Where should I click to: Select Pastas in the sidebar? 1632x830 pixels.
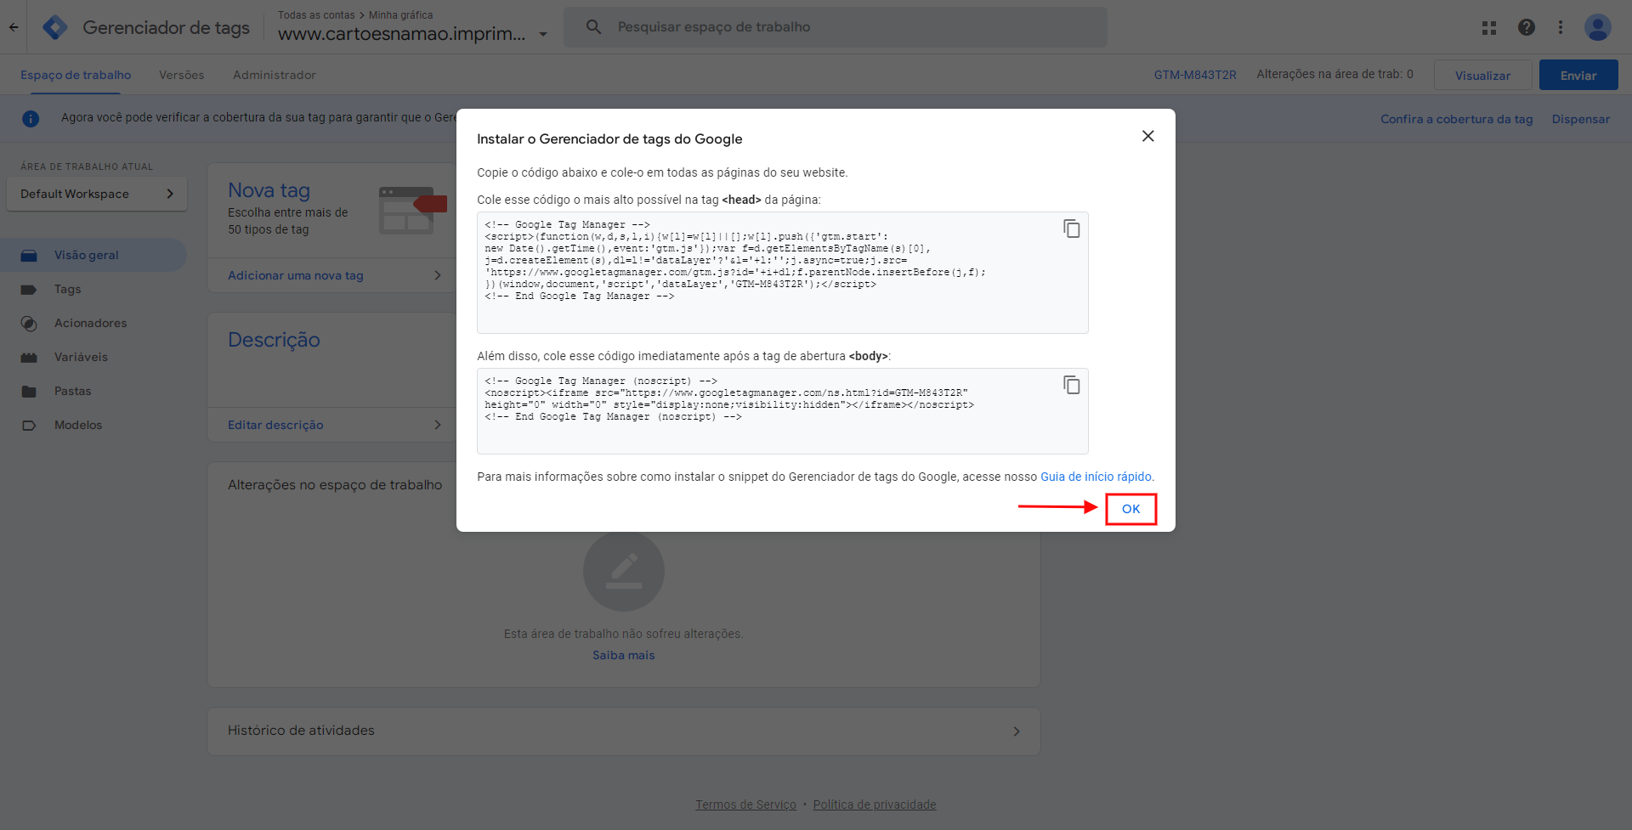[x=93, y=392]
